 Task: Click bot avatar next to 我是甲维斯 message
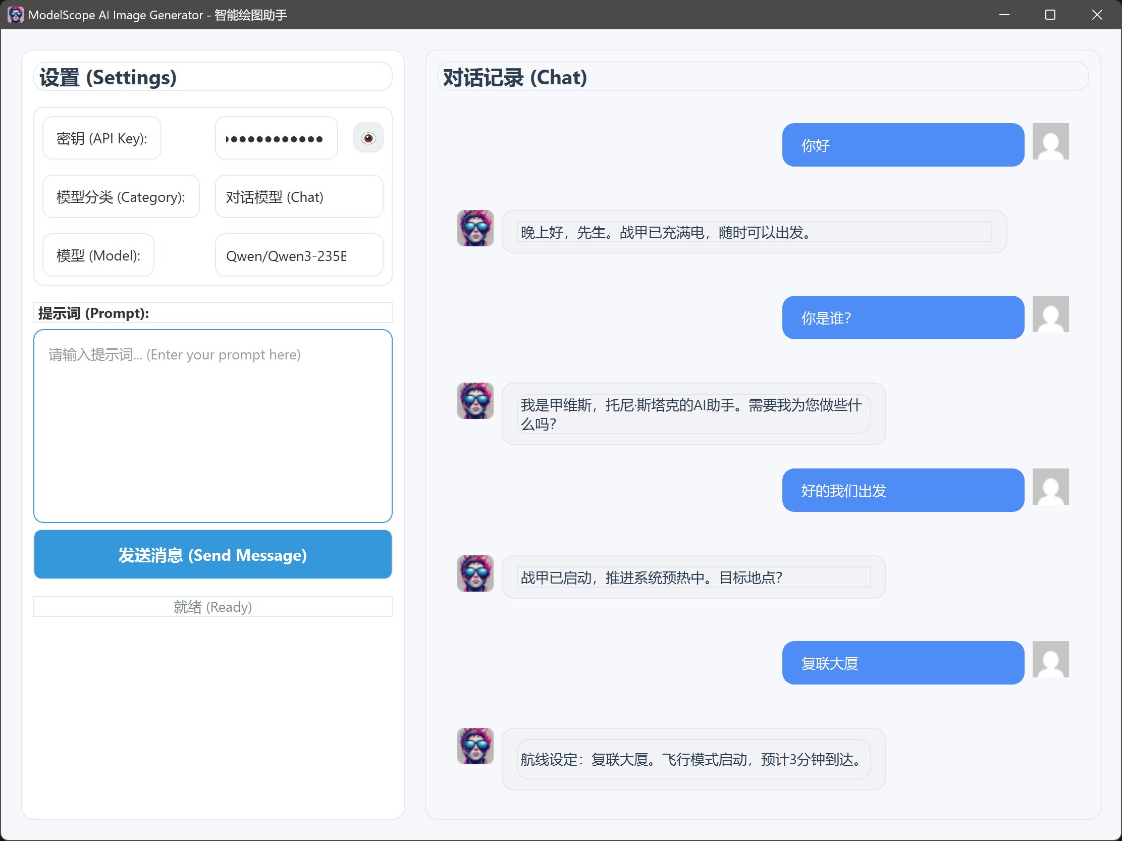(x=475, y=401)
